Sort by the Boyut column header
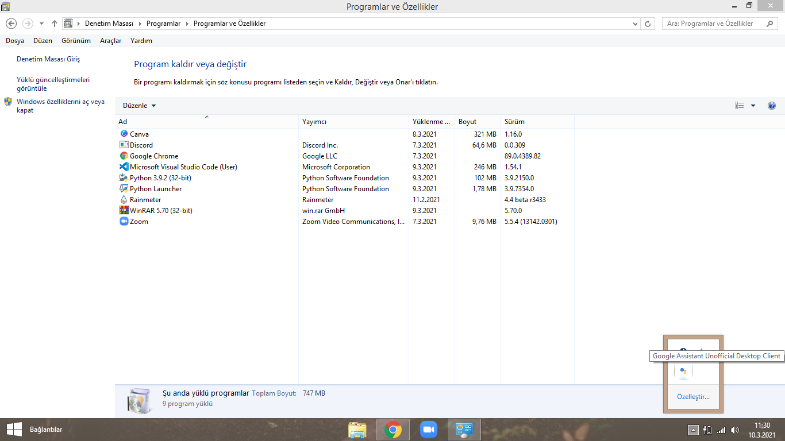Image resolution: width=785 pixels, height=441 pixels. (478, 122)
